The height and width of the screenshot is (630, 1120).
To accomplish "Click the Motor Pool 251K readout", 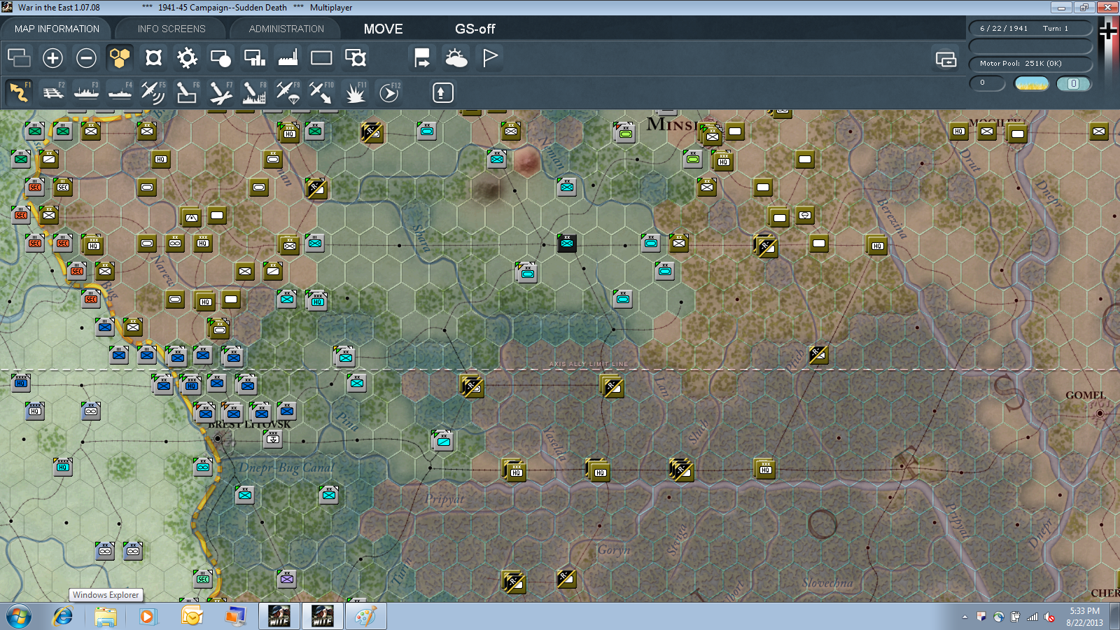I will (1030, 63).
